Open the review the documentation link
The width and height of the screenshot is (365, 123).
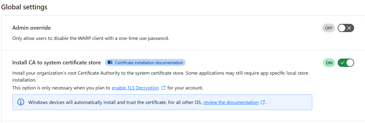231,102
